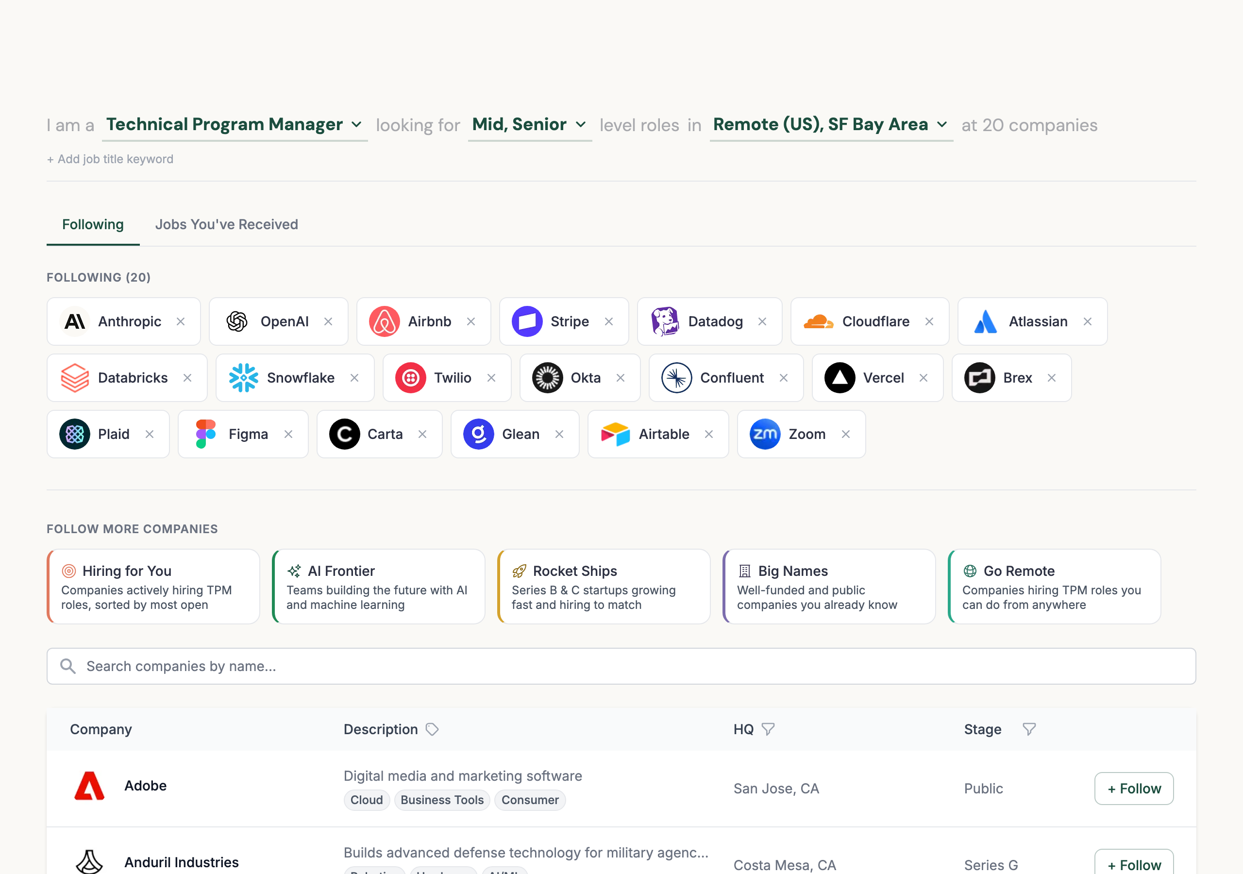Open the Remote (US), SF Bay Area location dropdown
Screen dimensions: 1243x874
click(x=941, y=125)
